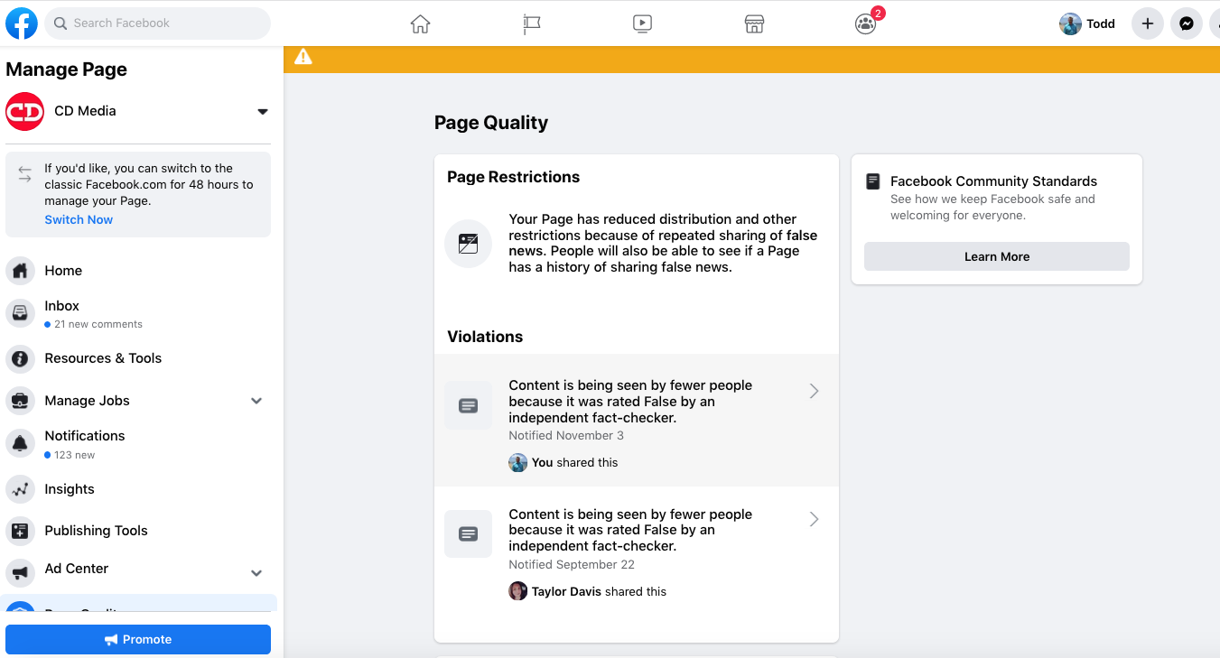The image size is (1220, 658).
Task: Open the Watch video icon
Action: 642,23
